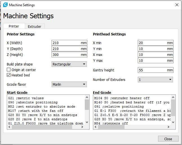
Task: Uncheck the Heated bed checkbox
Action: tap(9, 75)
